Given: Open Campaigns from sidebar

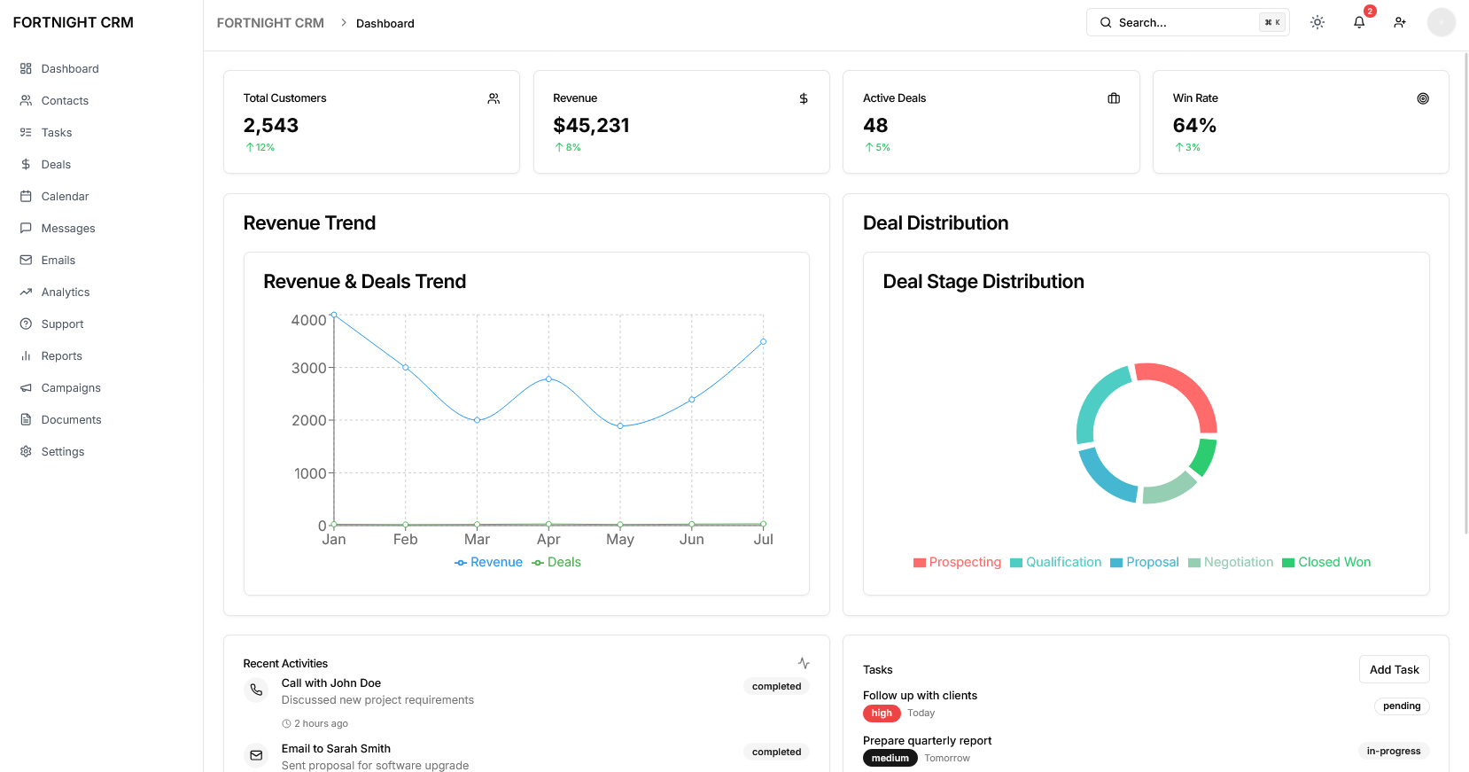Looking at the screenshot, I should point(101,387).
